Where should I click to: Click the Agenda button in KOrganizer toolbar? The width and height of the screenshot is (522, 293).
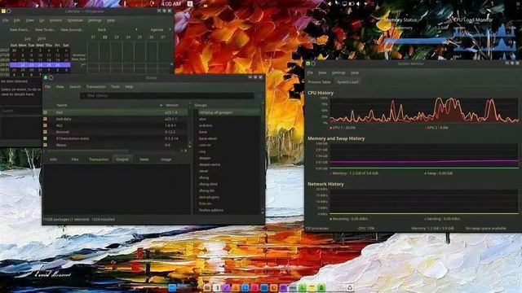157,29
